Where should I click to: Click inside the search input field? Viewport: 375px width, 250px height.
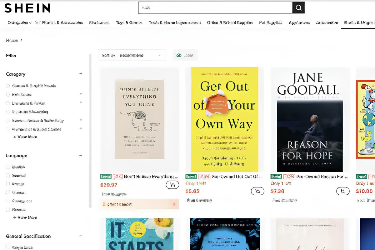pos(215,8)
